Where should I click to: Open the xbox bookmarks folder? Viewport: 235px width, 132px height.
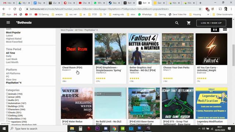pyautogui.click(x=131, y=14)
